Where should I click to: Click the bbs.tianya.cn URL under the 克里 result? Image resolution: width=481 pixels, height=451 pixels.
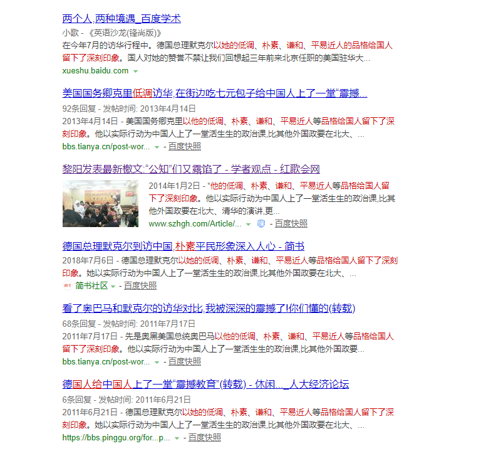pos(106,147)
